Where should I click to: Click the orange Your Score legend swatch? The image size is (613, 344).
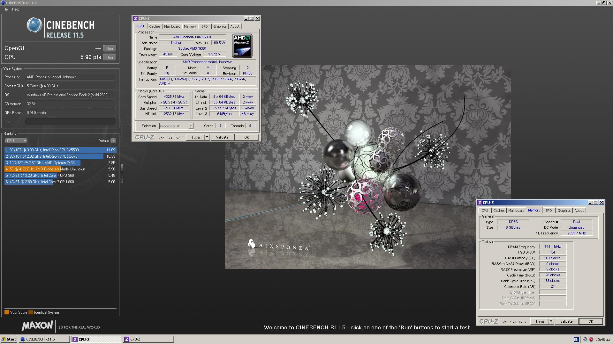pyautogui.click(x=7, y=312)
